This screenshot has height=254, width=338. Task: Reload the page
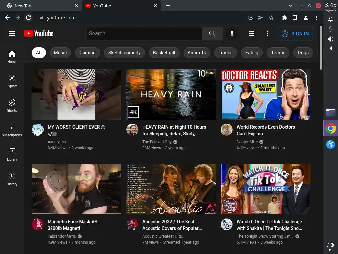28,18
